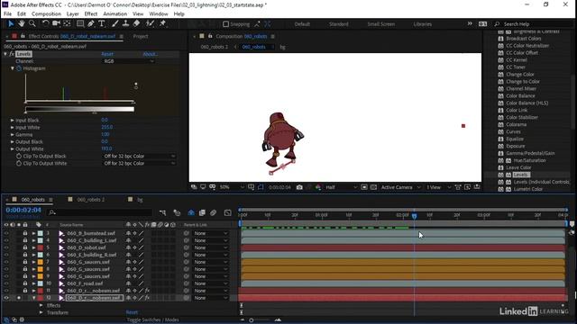Click the Show Channel color management icon
Screen dimensions: 577x324
(318, 187)
